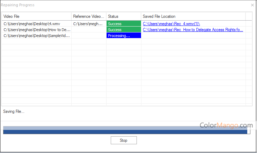Viewport: 257px width, 153px height.
Task: Click the blue Processing... status cell
Action: click(x=124, y=36)
